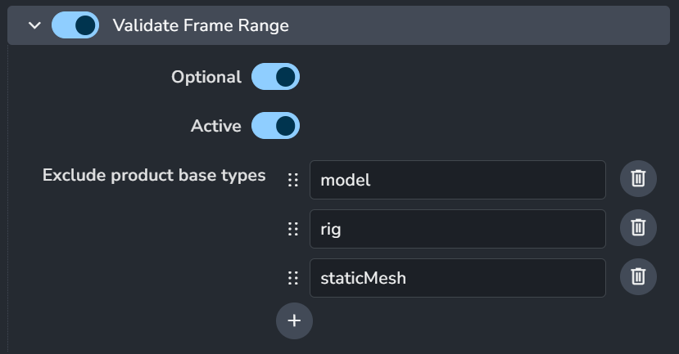Screen dimensions: 679x354
Task: Click into the 'rig' text input
Action: [457, 229]
